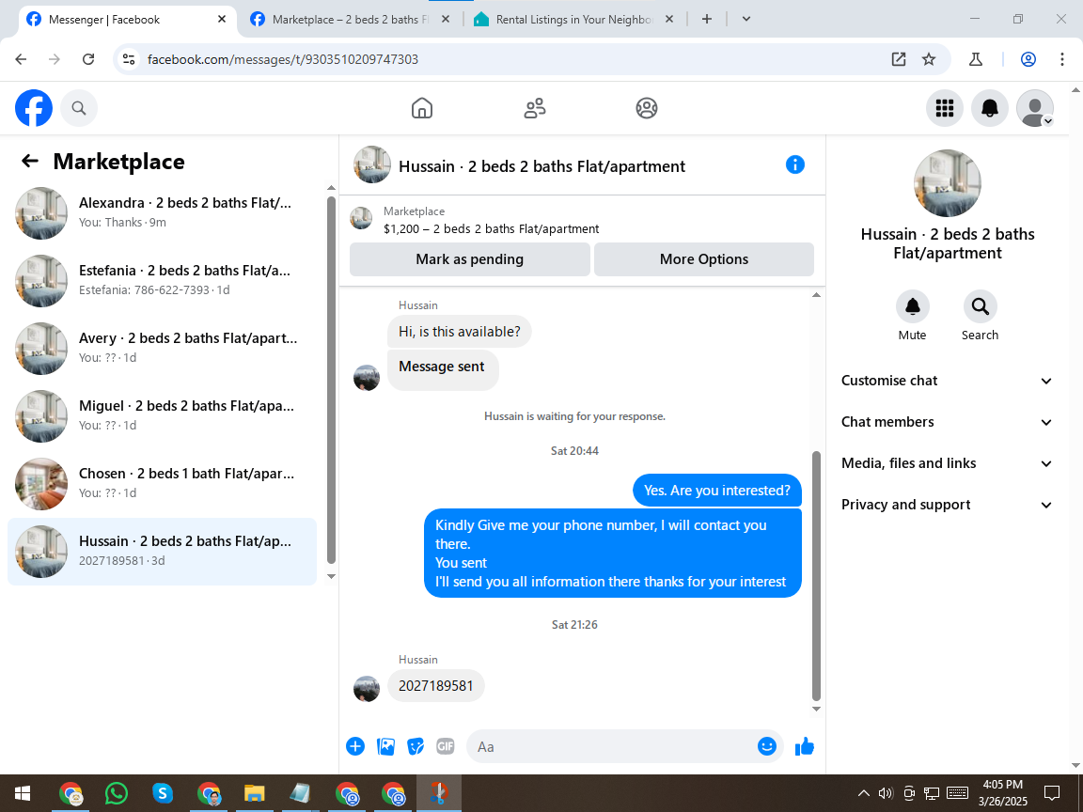Open Estefania's conversation
The width and height of the screenshot is (1083, 812).
click(163, 280)
